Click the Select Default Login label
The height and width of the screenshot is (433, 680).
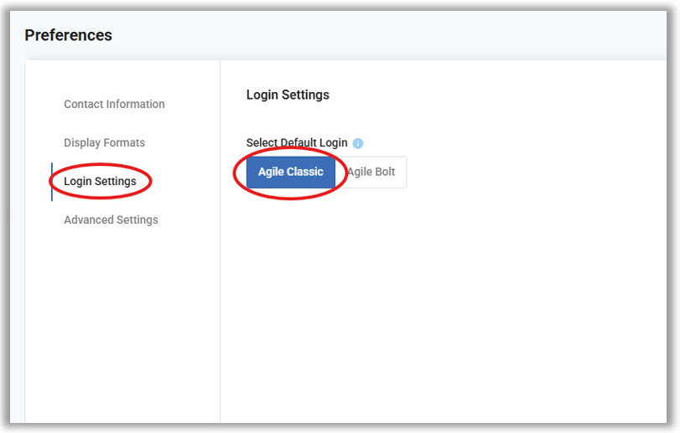click(296, 143)
